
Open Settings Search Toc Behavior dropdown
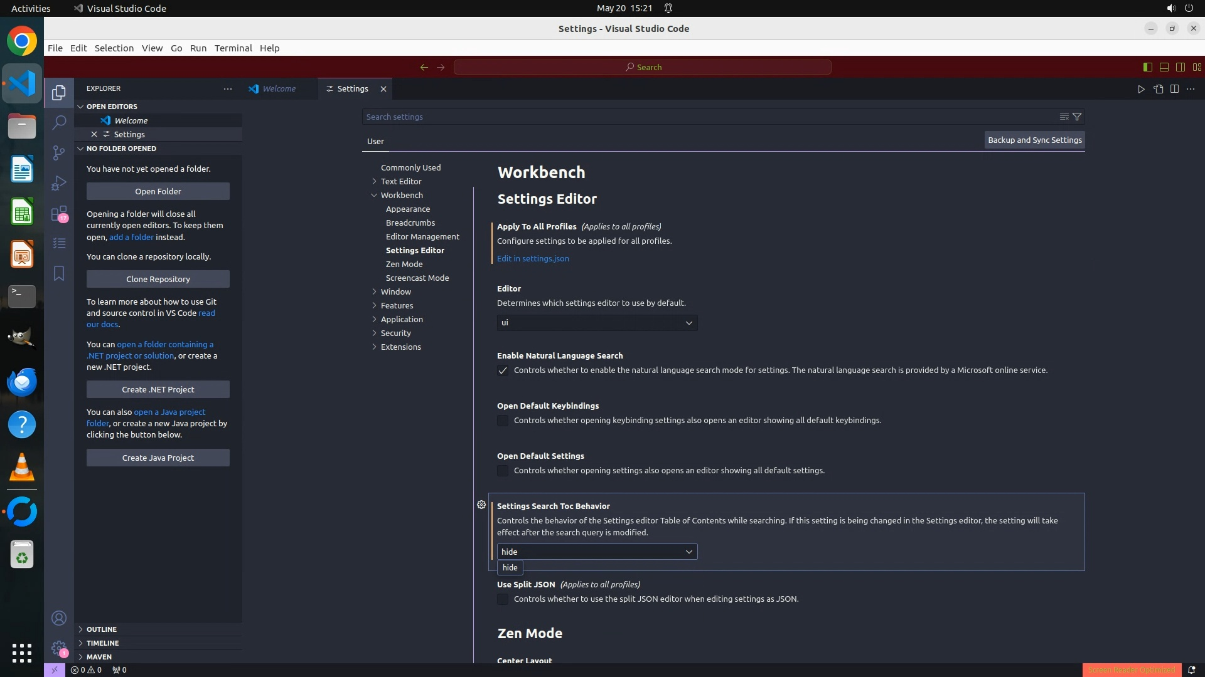tap(597, 552)
